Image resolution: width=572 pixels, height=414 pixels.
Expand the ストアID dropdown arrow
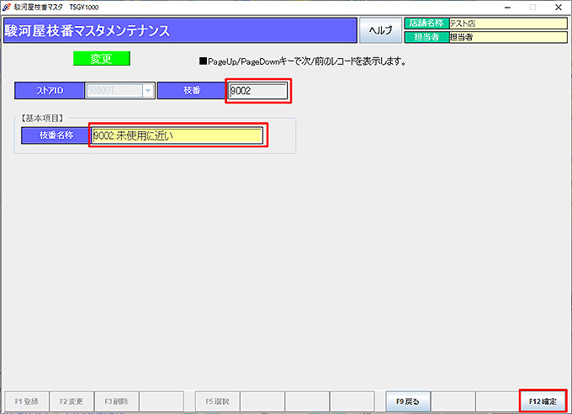pos(148,91)
